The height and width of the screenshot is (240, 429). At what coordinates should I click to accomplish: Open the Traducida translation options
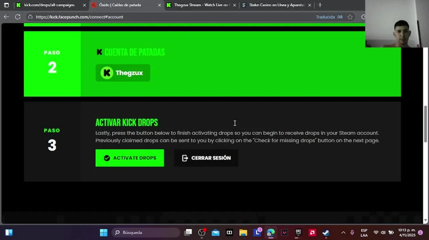pos(325,17)
